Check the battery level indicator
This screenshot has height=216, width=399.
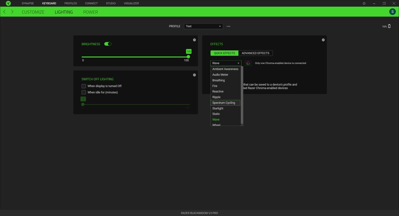pyautogui.click(x=387, y=26)
